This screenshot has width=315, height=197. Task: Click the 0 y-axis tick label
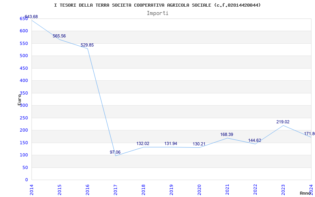[26, 180]
